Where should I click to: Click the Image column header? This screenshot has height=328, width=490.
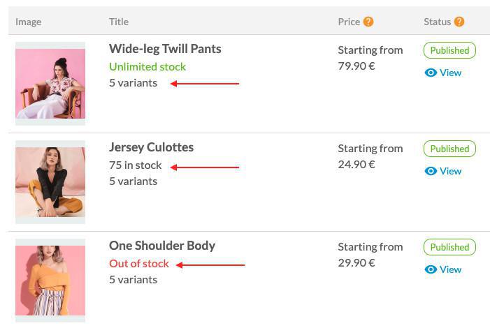tap(28, 22)
